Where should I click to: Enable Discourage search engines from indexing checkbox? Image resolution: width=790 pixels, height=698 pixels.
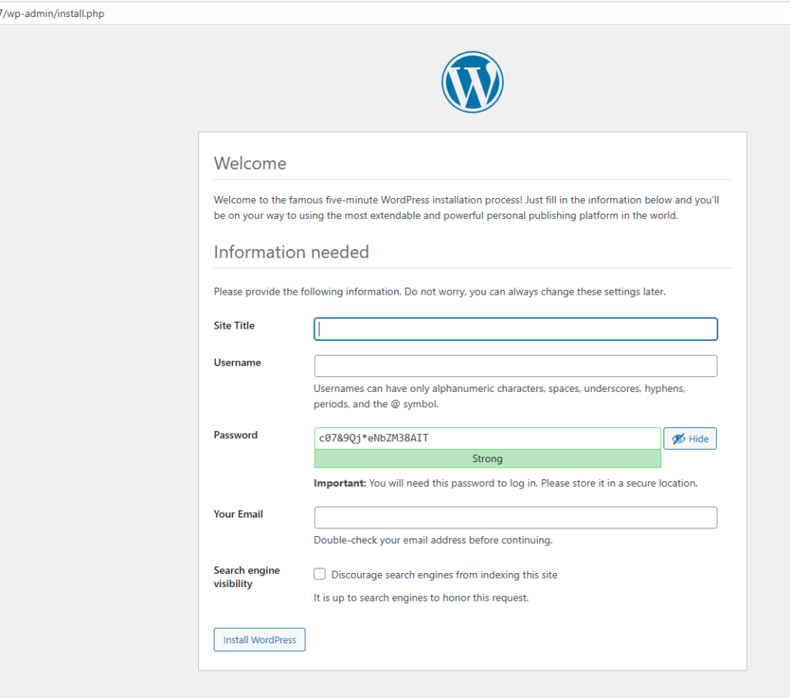coord(319,574)
